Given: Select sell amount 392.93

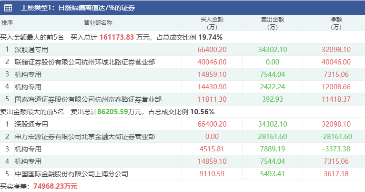Looking at the screenshot, I should coord(273,99).
